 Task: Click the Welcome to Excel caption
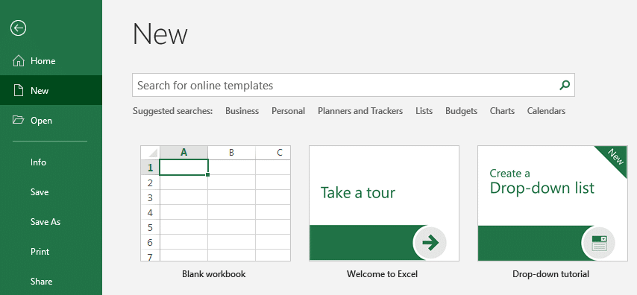tap(383, 274)
